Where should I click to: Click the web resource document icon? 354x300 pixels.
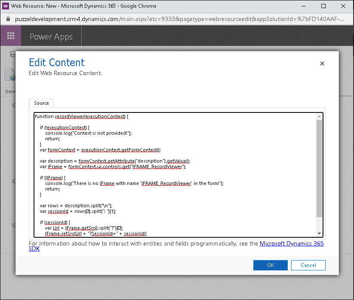click(x=9, y=74)
